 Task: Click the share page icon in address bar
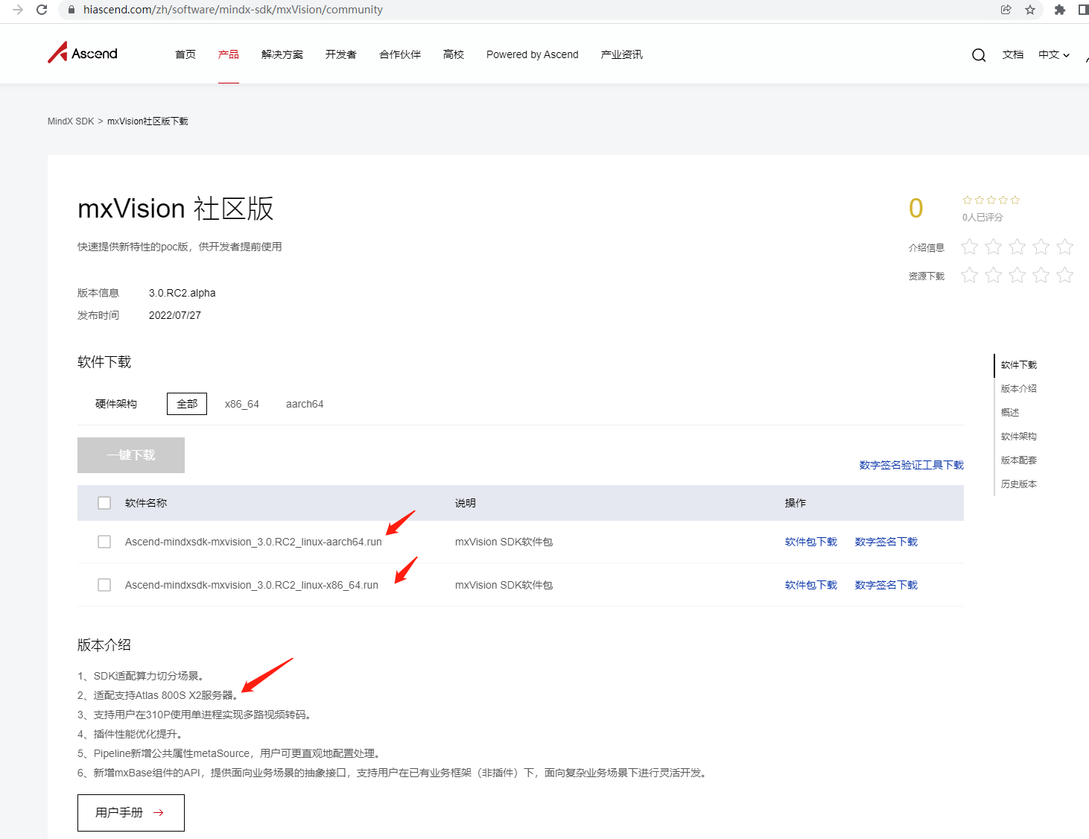click(x=1006, y=10)
